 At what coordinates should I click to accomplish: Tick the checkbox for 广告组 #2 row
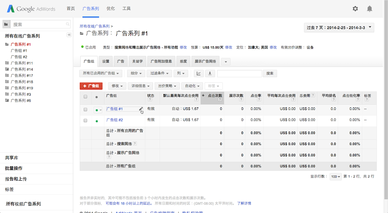coord(85,121)
